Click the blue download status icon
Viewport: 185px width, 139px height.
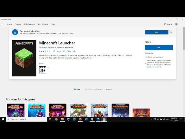(x=15, y=32)
